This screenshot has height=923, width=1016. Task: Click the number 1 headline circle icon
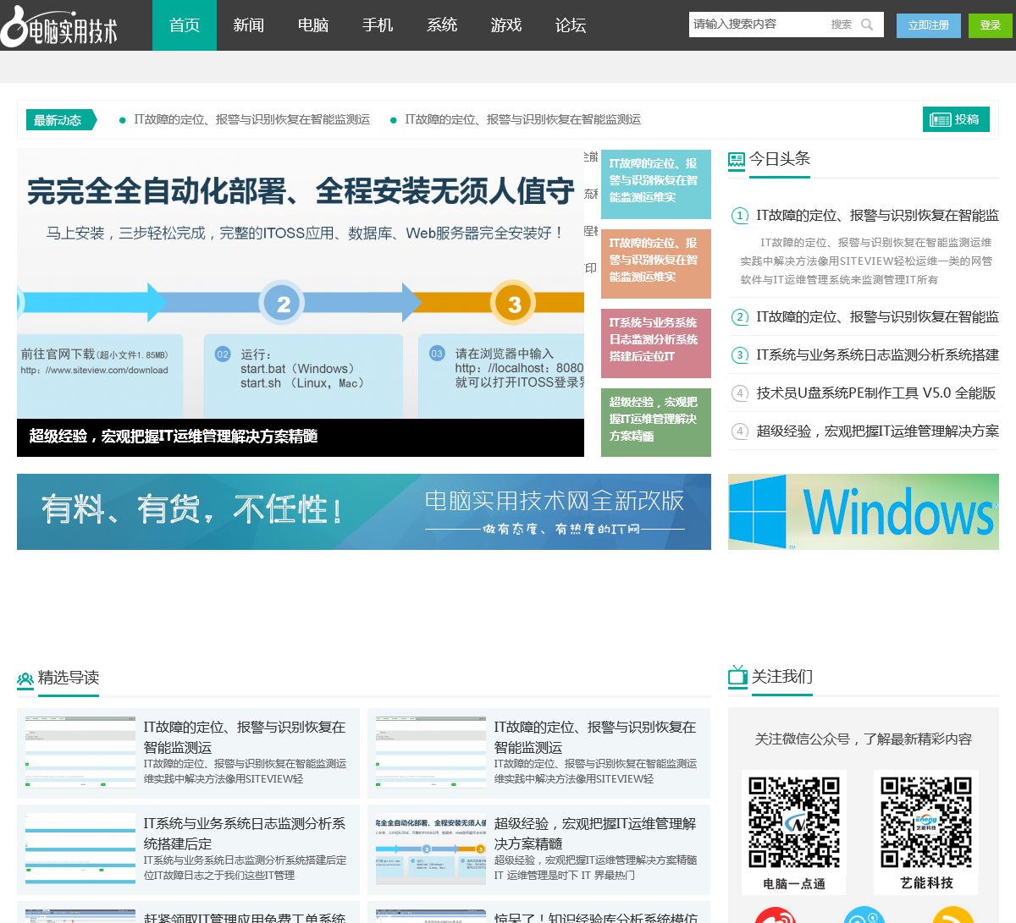[x=740, y=216]
